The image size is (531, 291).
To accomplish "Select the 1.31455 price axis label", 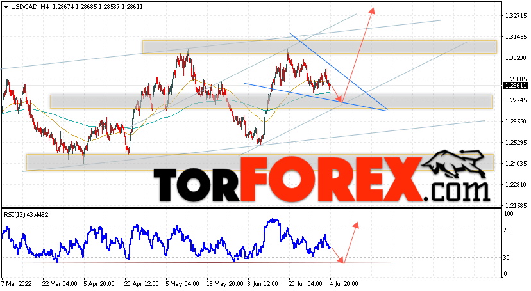I will [516, 37].
